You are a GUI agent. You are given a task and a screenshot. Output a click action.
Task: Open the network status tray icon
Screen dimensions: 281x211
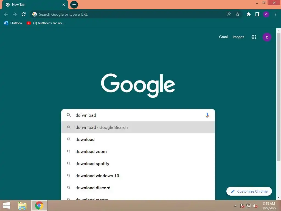tap(249, 206)
